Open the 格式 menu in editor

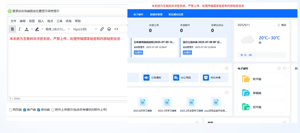tap(50, 21)
